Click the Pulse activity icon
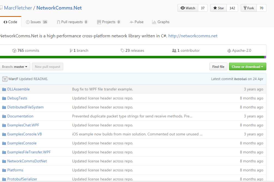274x182 pixels. click(132, 22)
